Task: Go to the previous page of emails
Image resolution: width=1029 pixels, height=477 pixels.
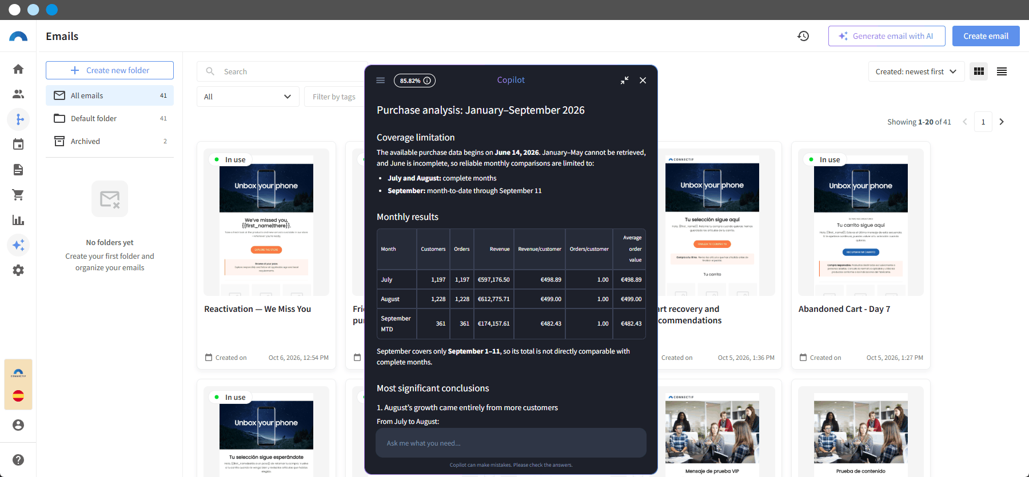Action: click(965, 122)
